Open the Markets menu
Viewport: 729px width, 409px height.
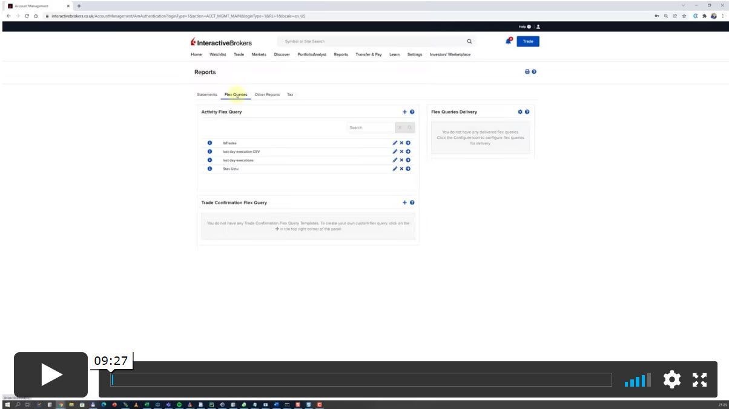pyautogui.click(x=259, y=54)
